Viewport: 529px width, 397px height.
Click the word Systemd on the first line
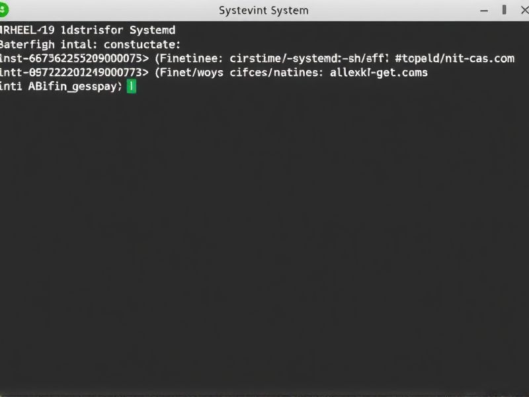tap(151, 30)
